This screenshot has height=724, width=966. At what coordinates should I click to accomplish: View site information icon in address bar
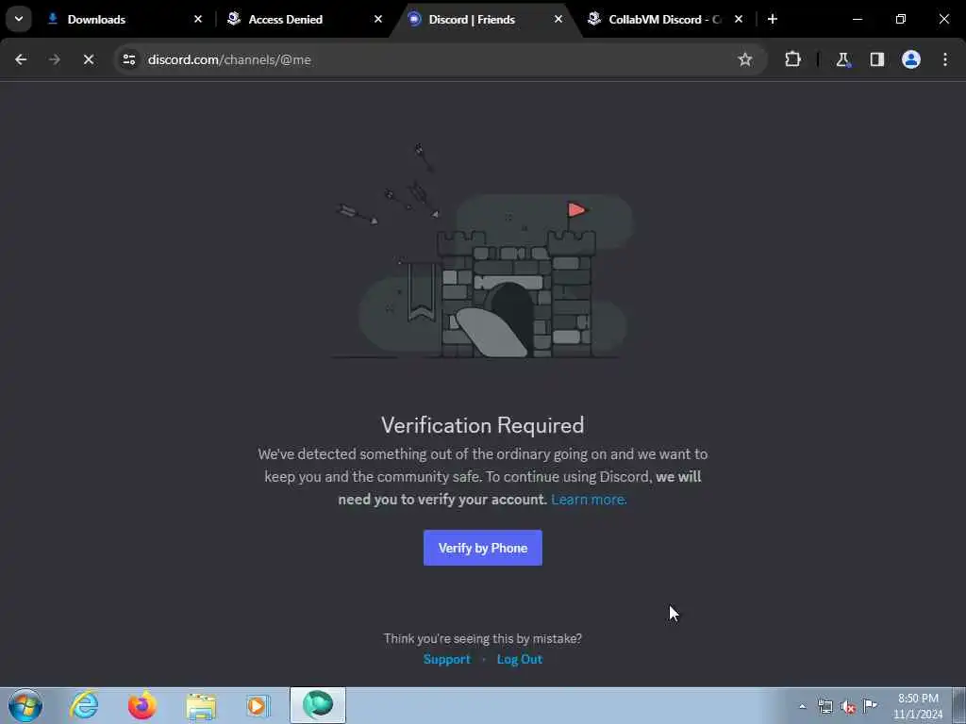[x=129, y=59]
